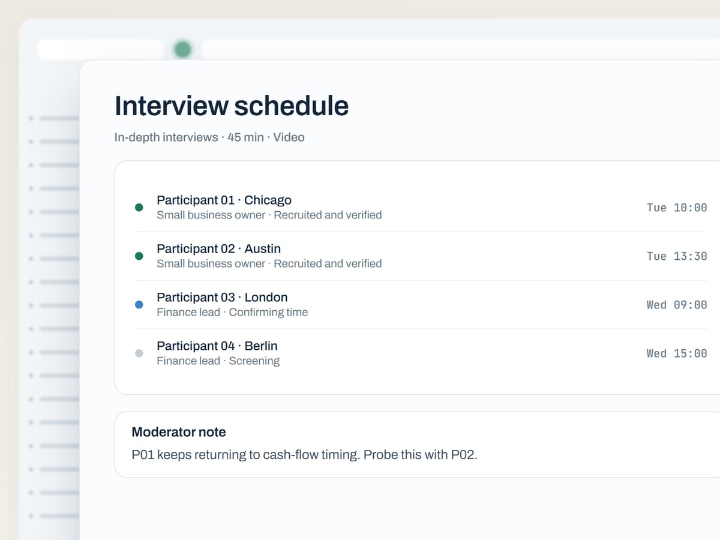Click 'Finance lead · Confirming time' status text
The height and width of the screenshot is (540, 720).
tap(232, 312)
